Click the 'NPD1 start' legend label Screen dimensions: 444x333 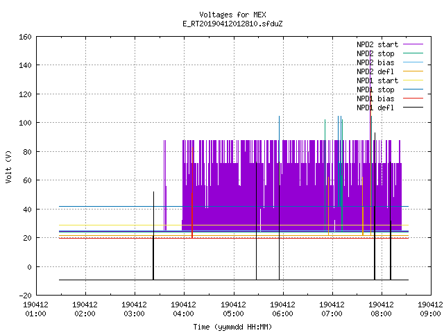(377, 80)
